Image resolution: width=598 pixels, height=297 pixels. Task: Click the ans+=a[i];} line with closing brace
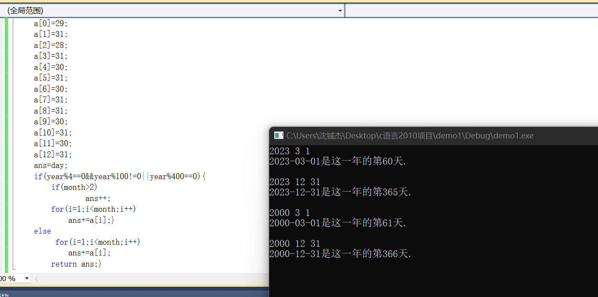[x=91, y=220]
